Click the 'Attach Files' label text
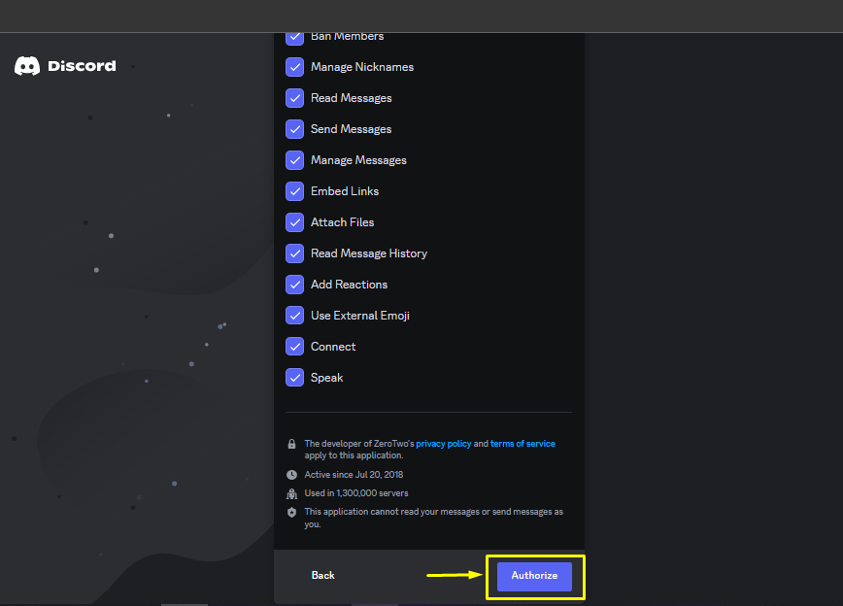 click(x=343, y=222)
